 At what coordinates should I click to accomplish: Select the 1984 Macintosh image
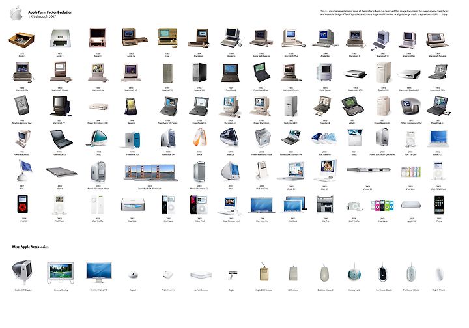pos(198,38)
